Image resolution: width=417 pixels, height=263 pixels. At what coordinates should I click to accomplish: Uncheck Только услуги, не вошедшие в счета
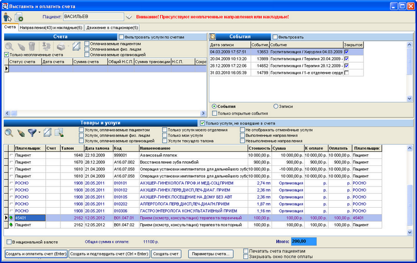[x=202, y=123]
